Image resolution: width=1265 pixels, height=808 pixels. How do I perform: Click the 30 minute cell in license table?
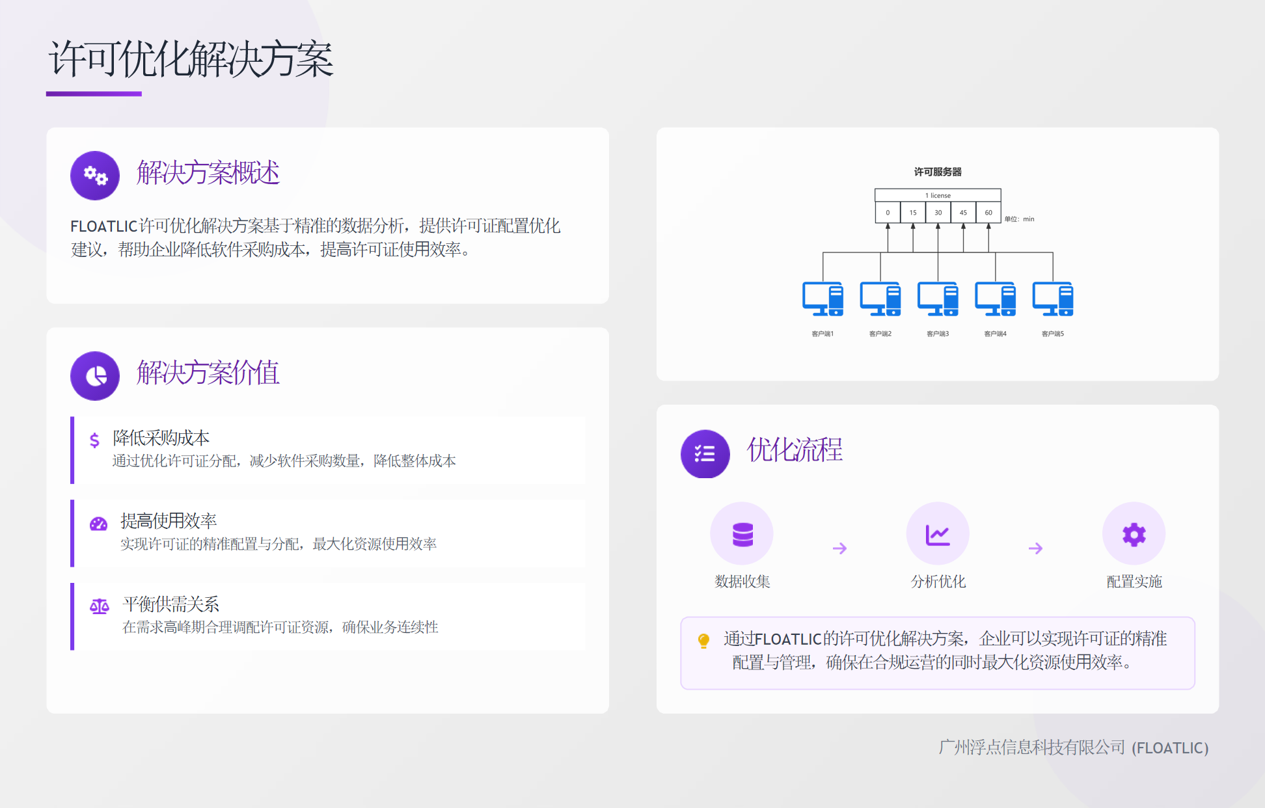pyautogui.click(x=938, y=213)
